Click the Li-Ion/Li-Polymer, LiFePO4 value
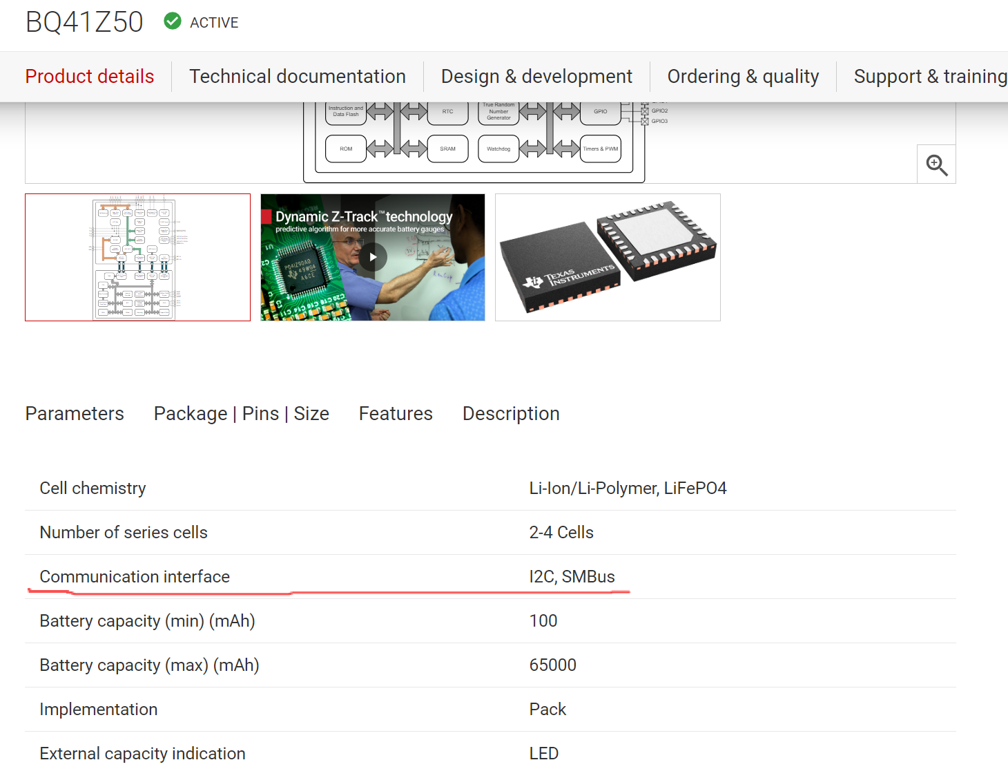Image resolution: width=1008 pixels, height=769 pixels. click(628, 488)
